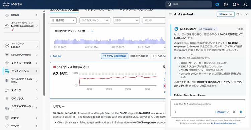251x130 pixels.
Task: Select the ワイヤレス接続成功 tab
Action: pyautogui.click(x=114, y=56)
